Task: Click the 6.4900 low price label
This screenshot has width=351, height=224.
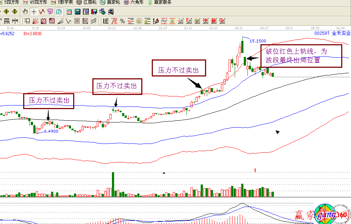Action: (x=51, y=131)
